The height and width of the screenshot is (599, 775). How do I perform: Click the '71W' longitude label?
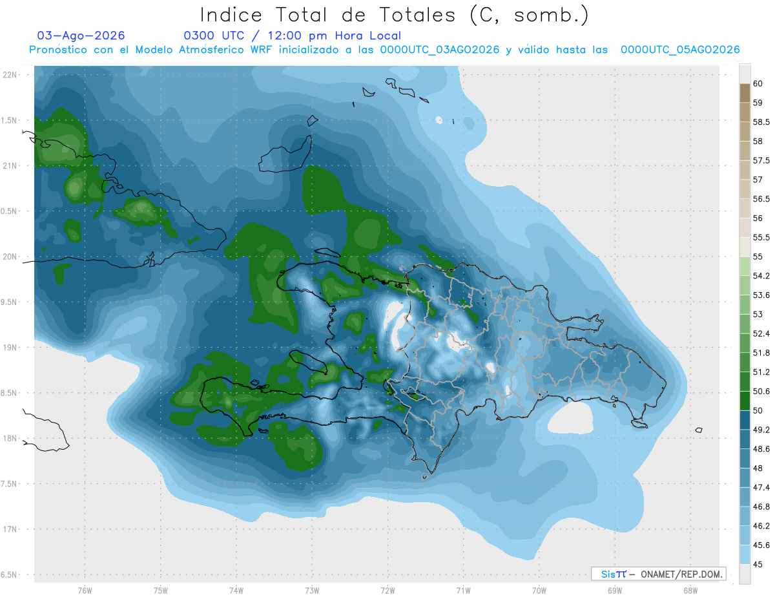[x=463, y=590]
